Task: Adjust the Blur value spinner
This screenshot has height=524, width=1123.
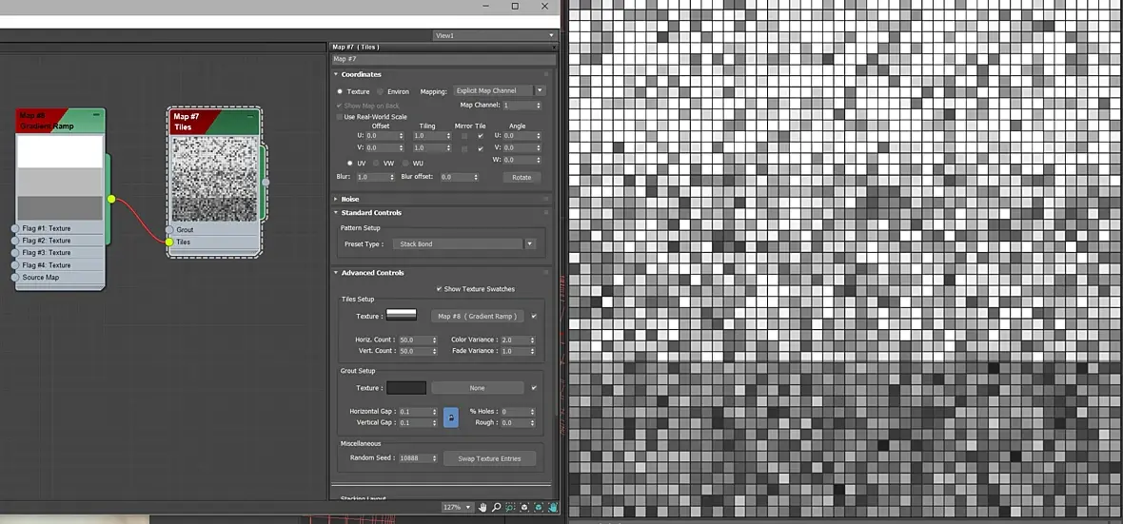Action: pos(392,177)
